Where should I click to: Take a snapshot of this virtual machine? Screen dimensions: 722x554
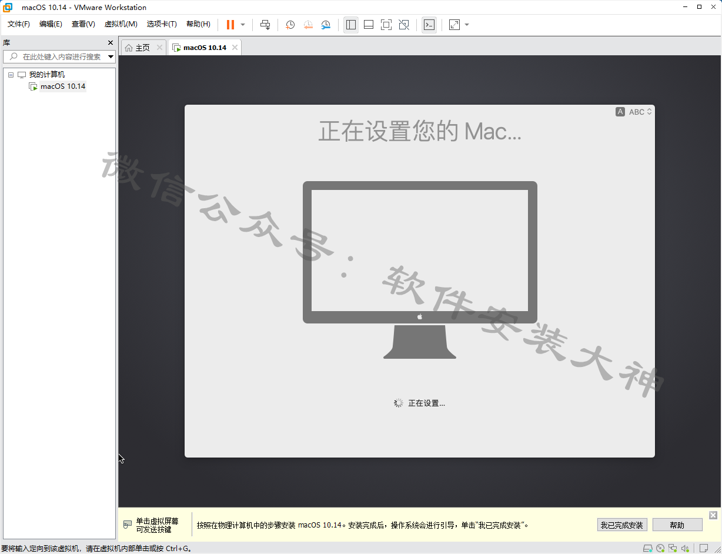[290, 25]
